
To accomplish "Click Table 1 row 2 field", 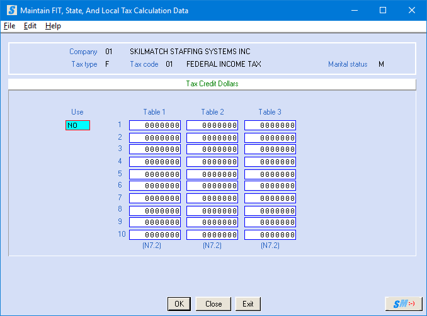I will point(155,138).
